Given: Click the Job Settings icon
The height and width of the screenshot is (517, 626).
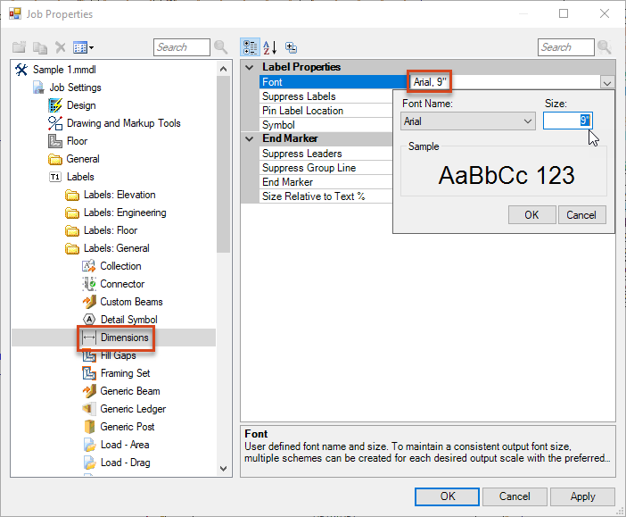Looking at the screenshot, I should 38,88.
